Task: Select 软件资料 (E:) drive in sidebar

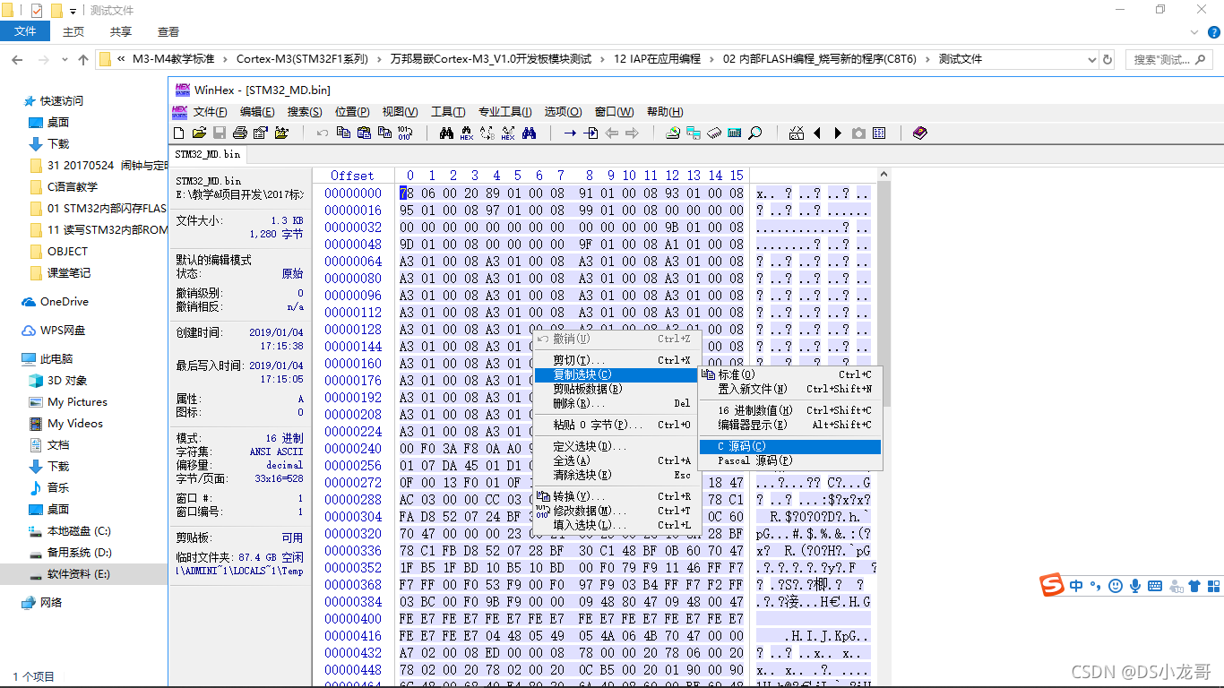Action: point(78,573)
